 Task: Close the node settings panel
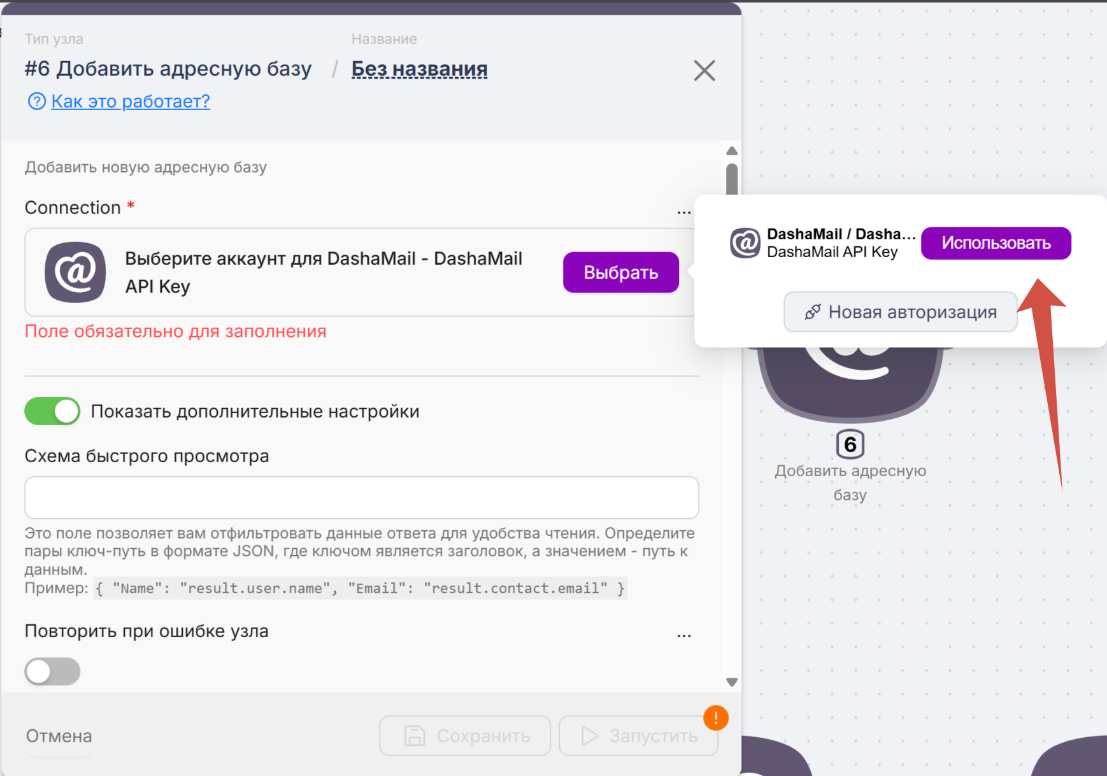704,71
